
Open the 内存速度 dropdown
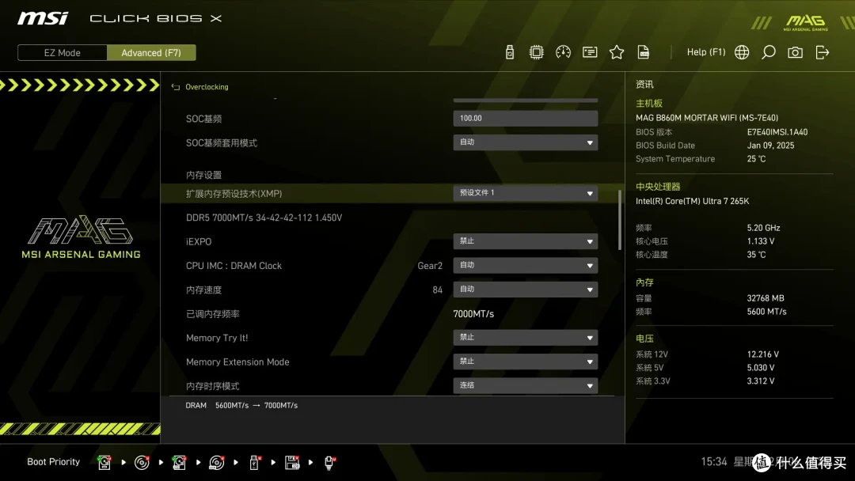525,290
